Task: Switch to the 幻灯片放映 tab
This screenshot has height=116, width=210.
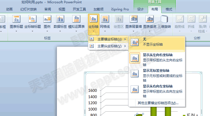Action: coord(28,9)
